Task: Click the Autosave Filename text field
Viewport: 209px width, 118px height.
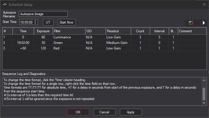Action: point(43,14)
